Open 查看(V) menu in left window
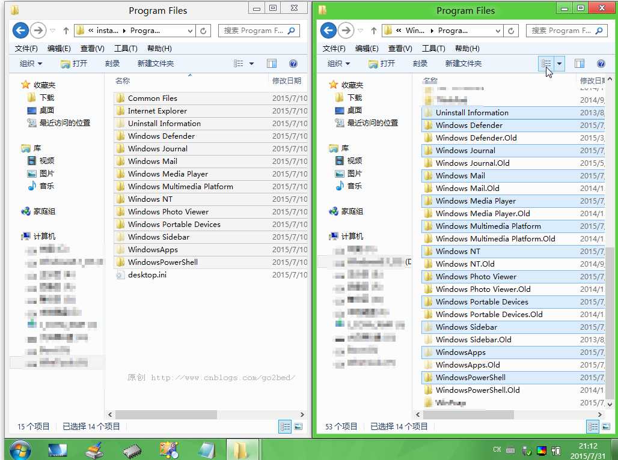This screenshot has height=460, width=618. pos(92,49)
